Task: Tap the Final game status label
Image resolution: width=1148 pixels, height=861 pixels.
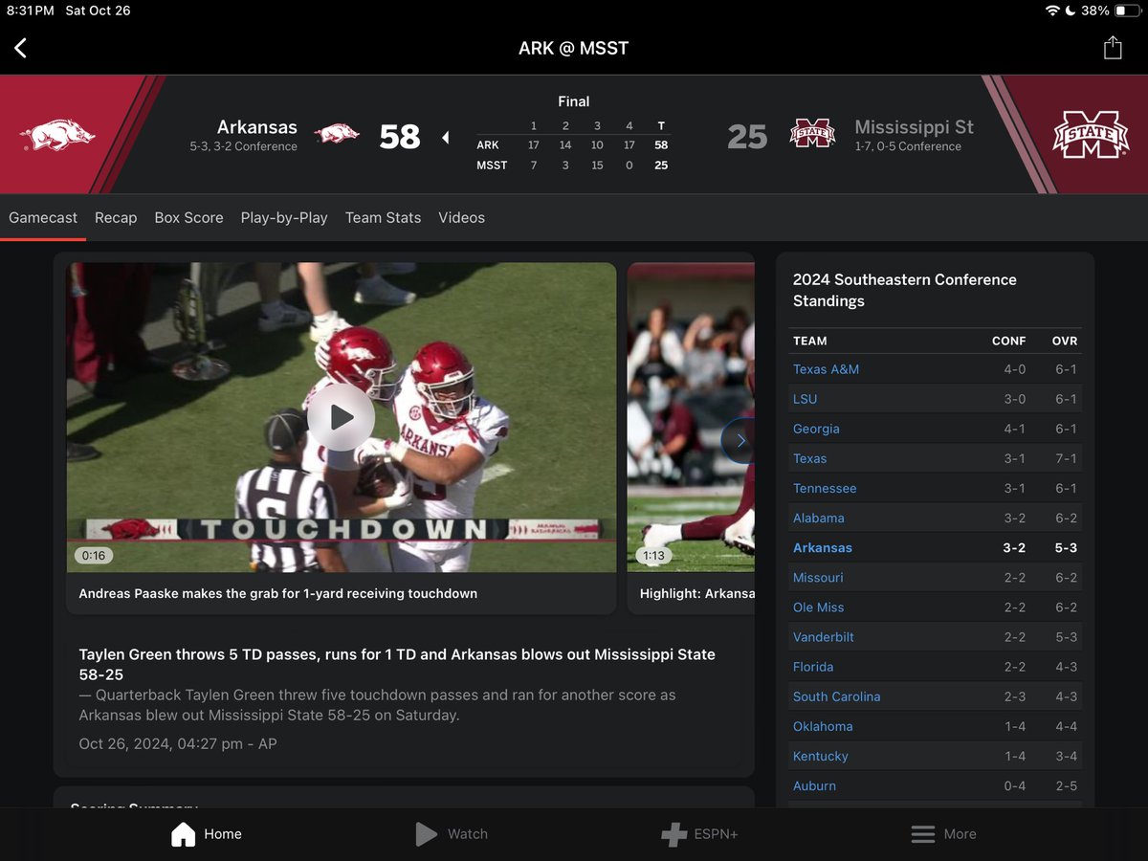Action: (x=574, y=101)
